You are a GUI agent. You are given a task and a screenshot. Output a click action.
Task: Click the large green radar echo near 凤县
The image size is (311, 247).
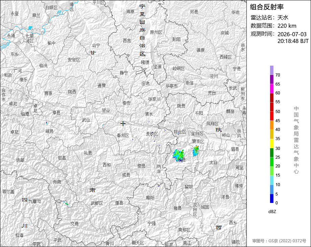tap(178, 155)
